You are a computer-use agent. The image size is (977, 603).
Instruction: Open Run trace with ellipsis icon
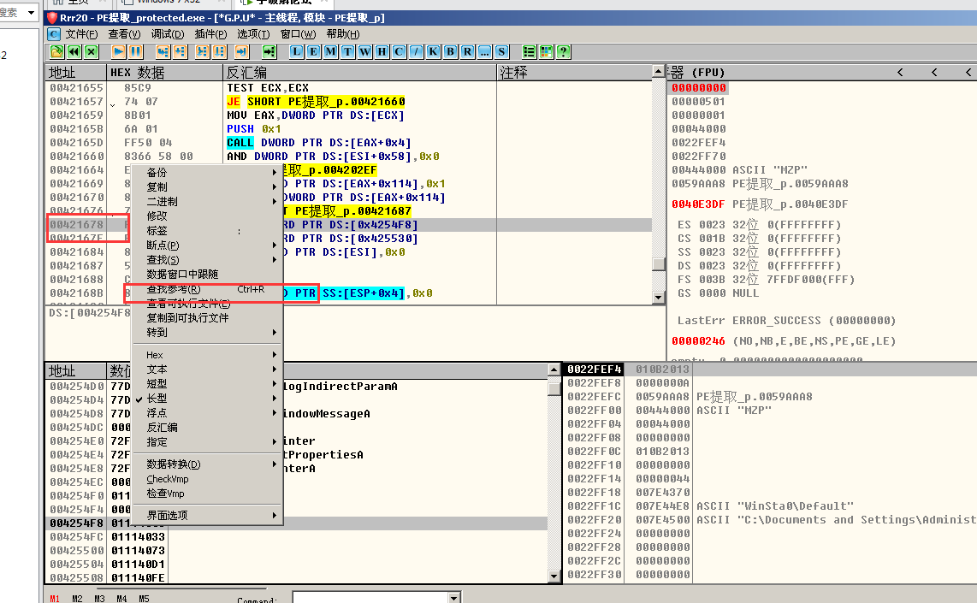pos(485,51)
